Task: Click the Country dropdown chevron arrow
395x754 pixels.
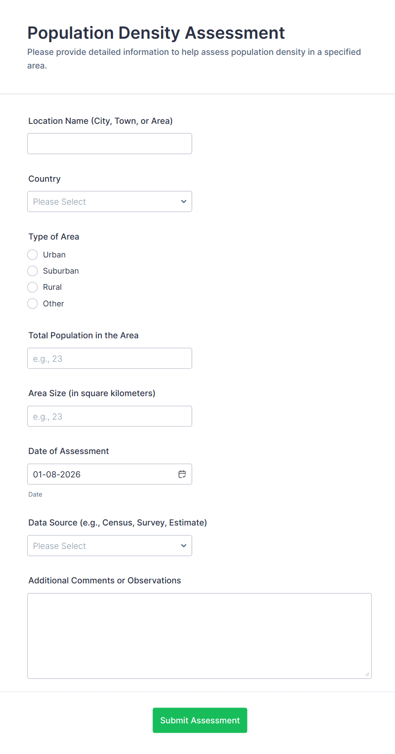Action: coord(183,201)
